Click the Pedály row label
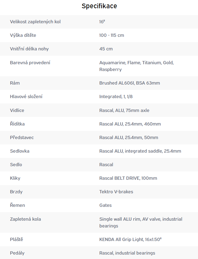 (x=17, y=253)
